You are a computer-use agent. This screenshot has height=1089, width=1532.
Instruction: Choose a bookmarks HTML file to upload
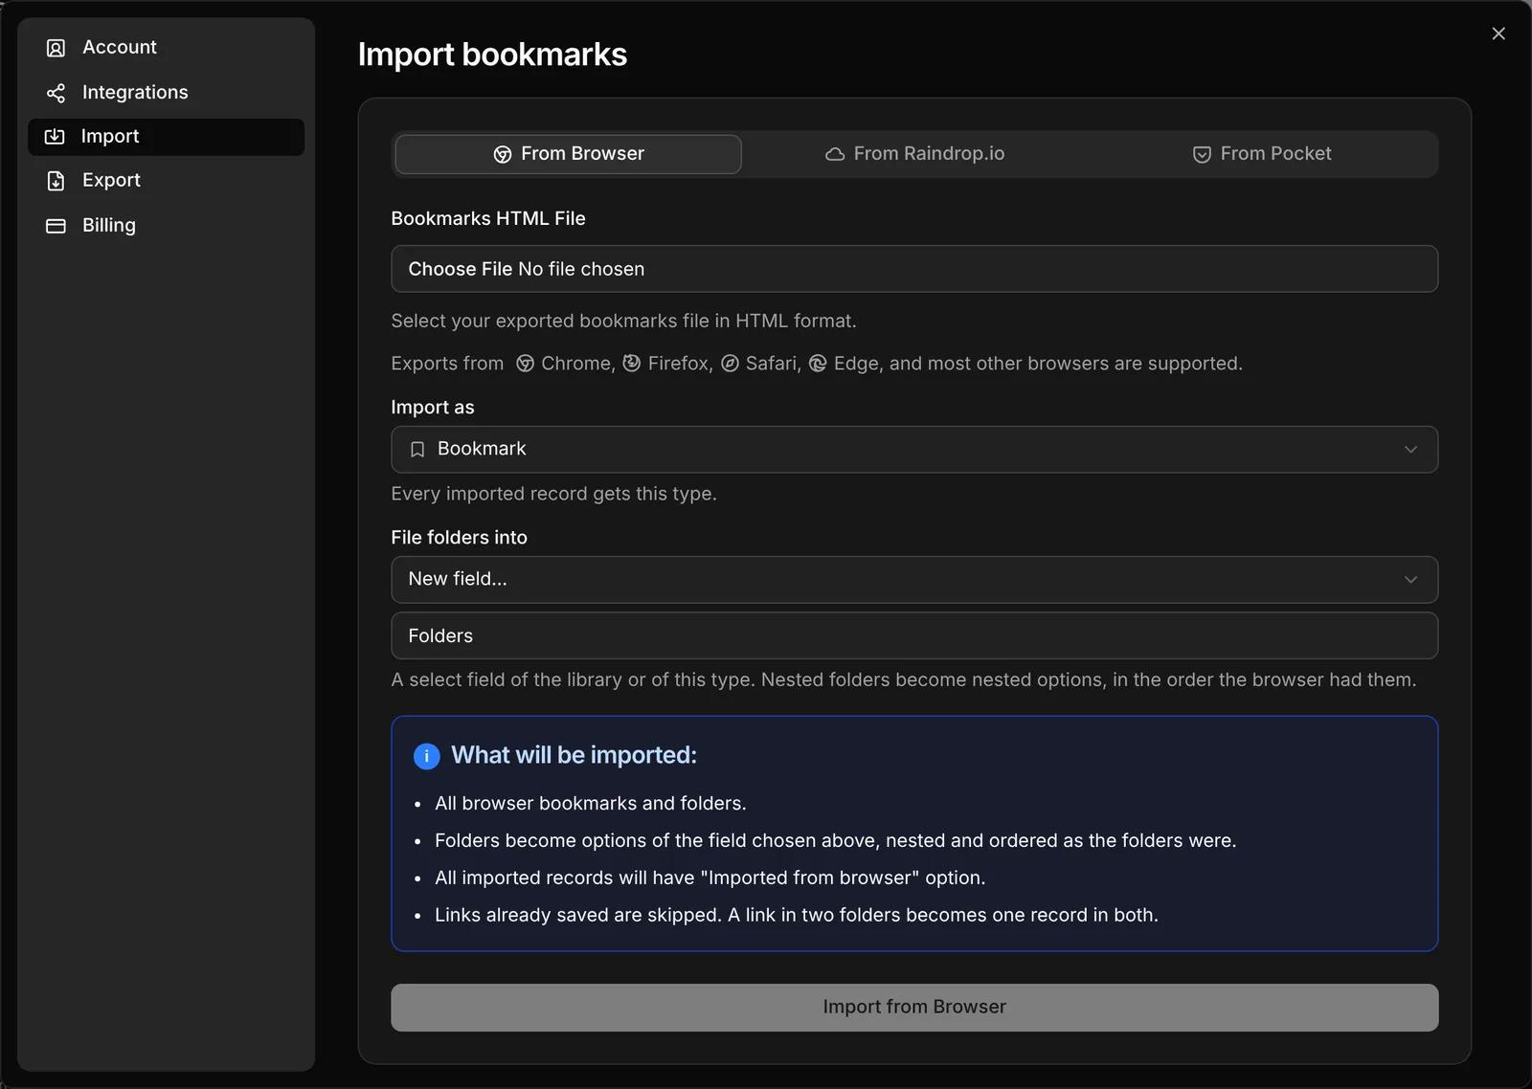(914, 269)
